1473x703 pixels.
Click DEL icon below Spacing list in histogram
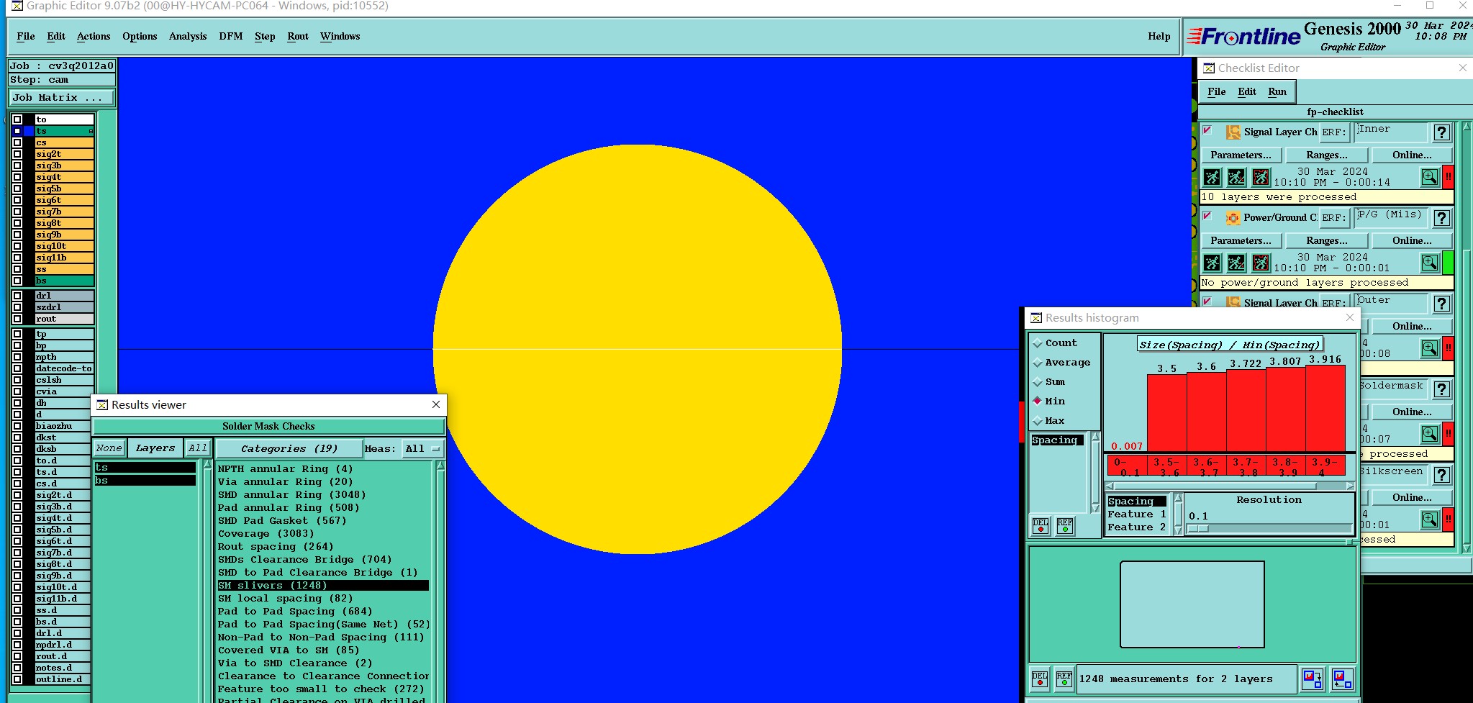1041,526
